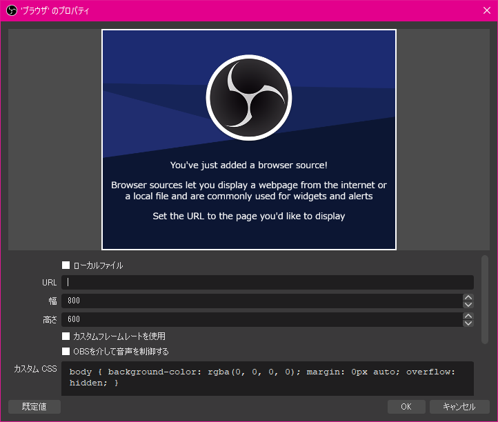Close the ブラウザ properties dialog
Viewport: 498px width, 422px height.
tap(486, 10)
